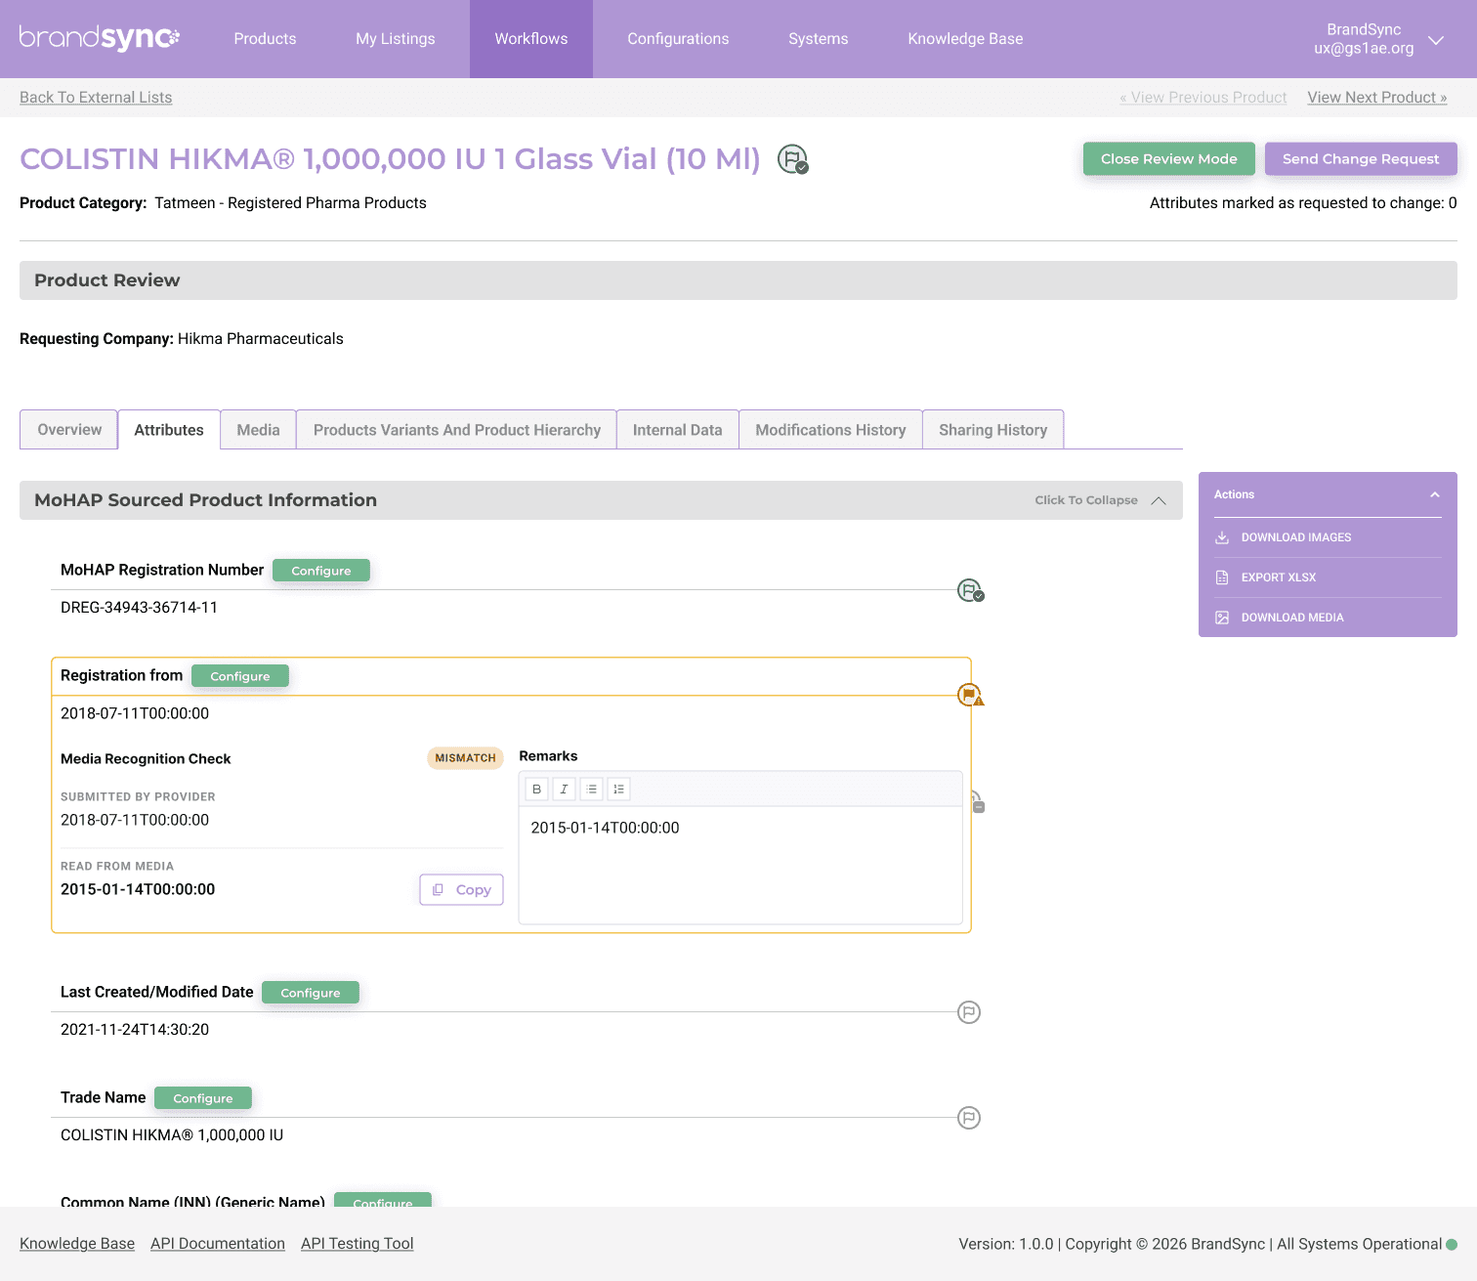This screenshot has width=1477, height=1281.
Task: Open My Listings in navigation
Action: click(x=396, y=39)
